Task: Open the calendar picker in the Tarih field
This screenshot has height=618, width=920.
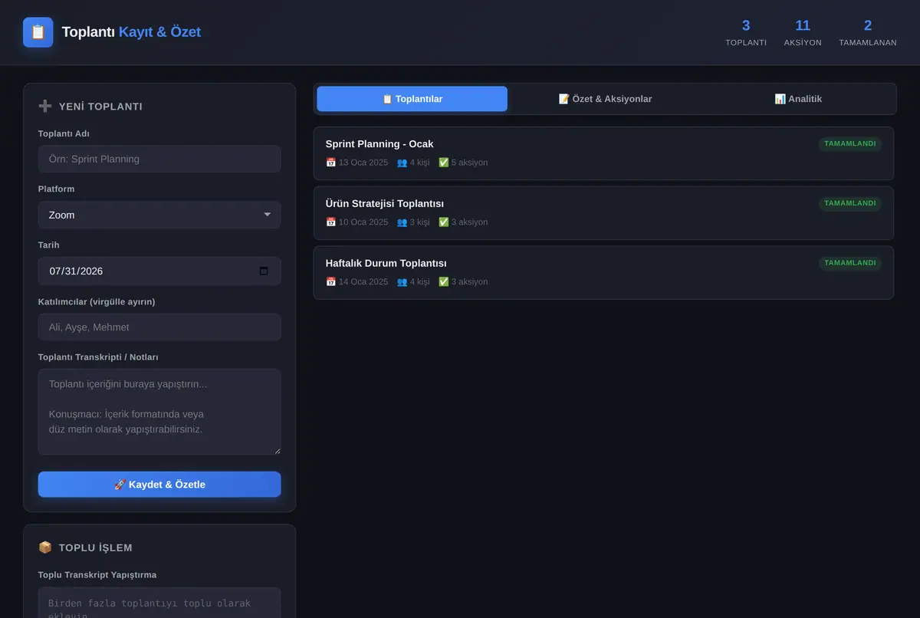Action: pos(264,271)
